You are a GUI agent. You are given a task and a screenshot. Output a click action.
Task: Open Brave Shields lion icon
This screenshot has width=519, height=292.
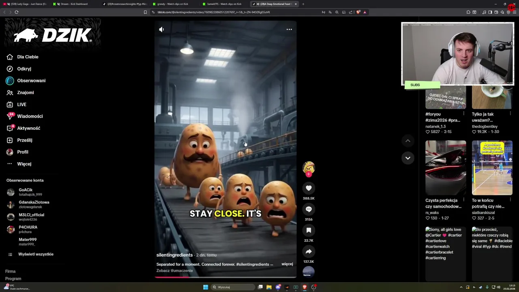[358, 12]
